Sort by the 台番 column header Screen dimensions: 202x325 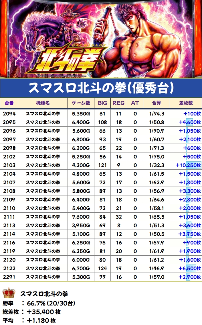click(9, 103)
